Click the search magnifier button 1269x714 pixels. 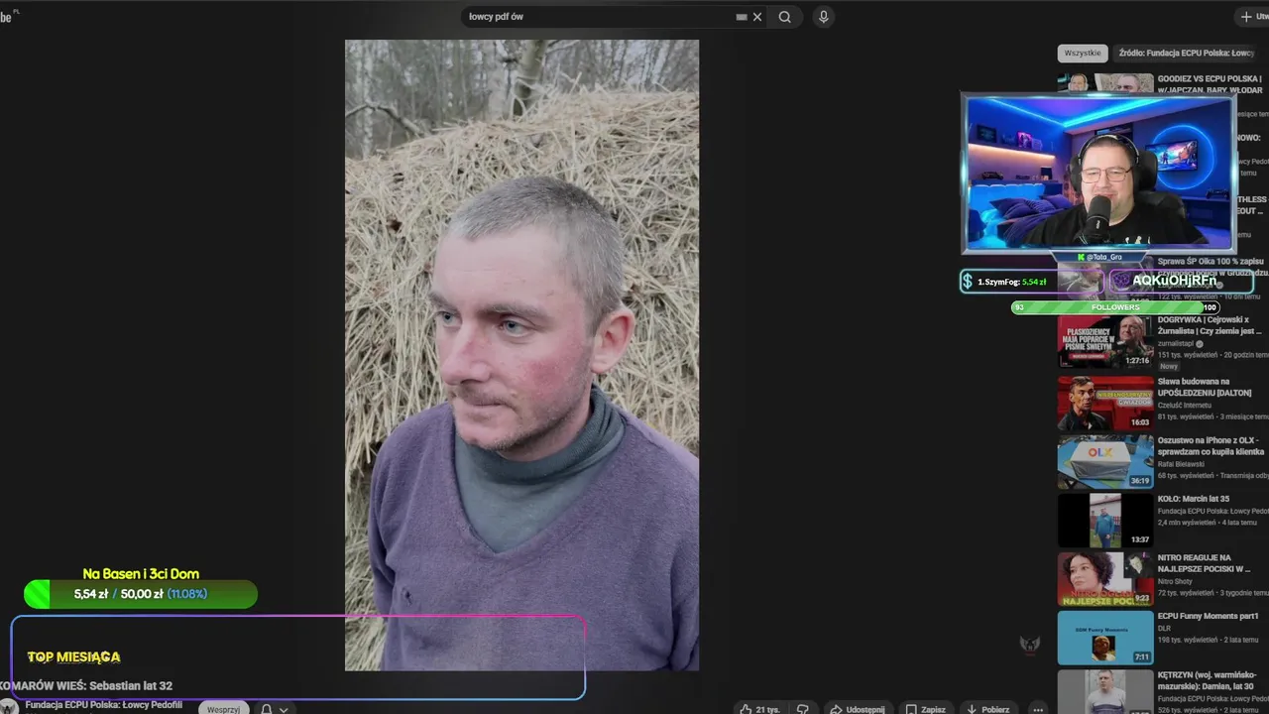(784, 17)
